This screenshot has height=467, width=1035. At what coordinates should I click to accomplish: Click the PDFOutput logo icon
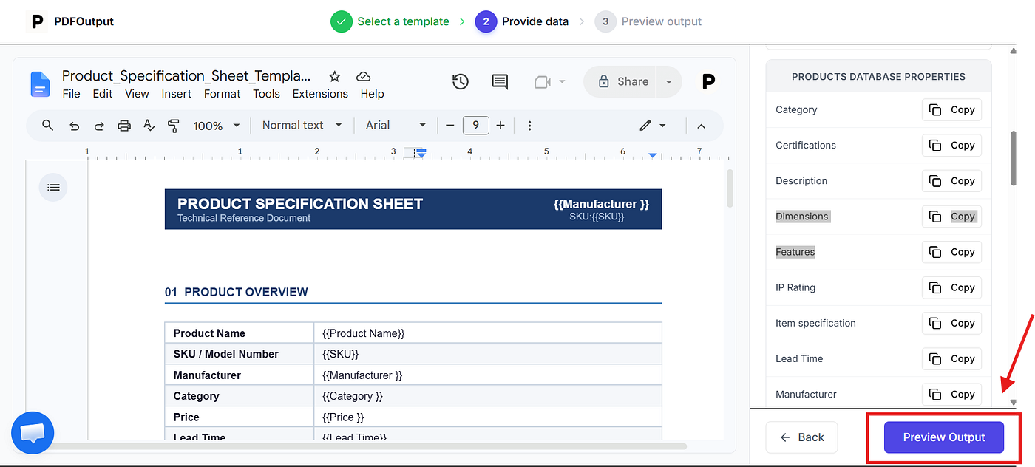click(x=36, y=21)
